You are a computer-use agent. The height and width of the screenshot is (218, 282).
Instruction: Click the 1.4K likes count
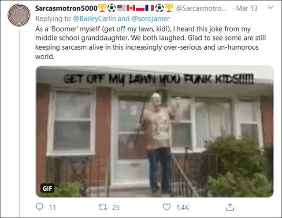pyautogui.click(x=182, y=207)
